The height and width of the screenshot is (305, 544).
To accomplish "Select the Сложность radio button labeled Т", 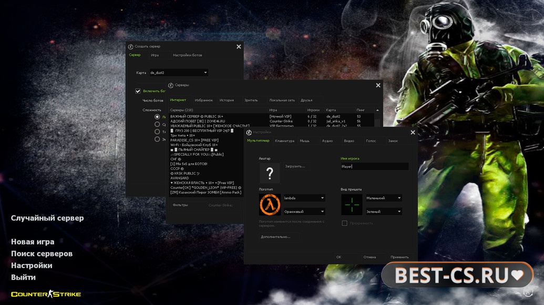I will (x=157, y=132).
